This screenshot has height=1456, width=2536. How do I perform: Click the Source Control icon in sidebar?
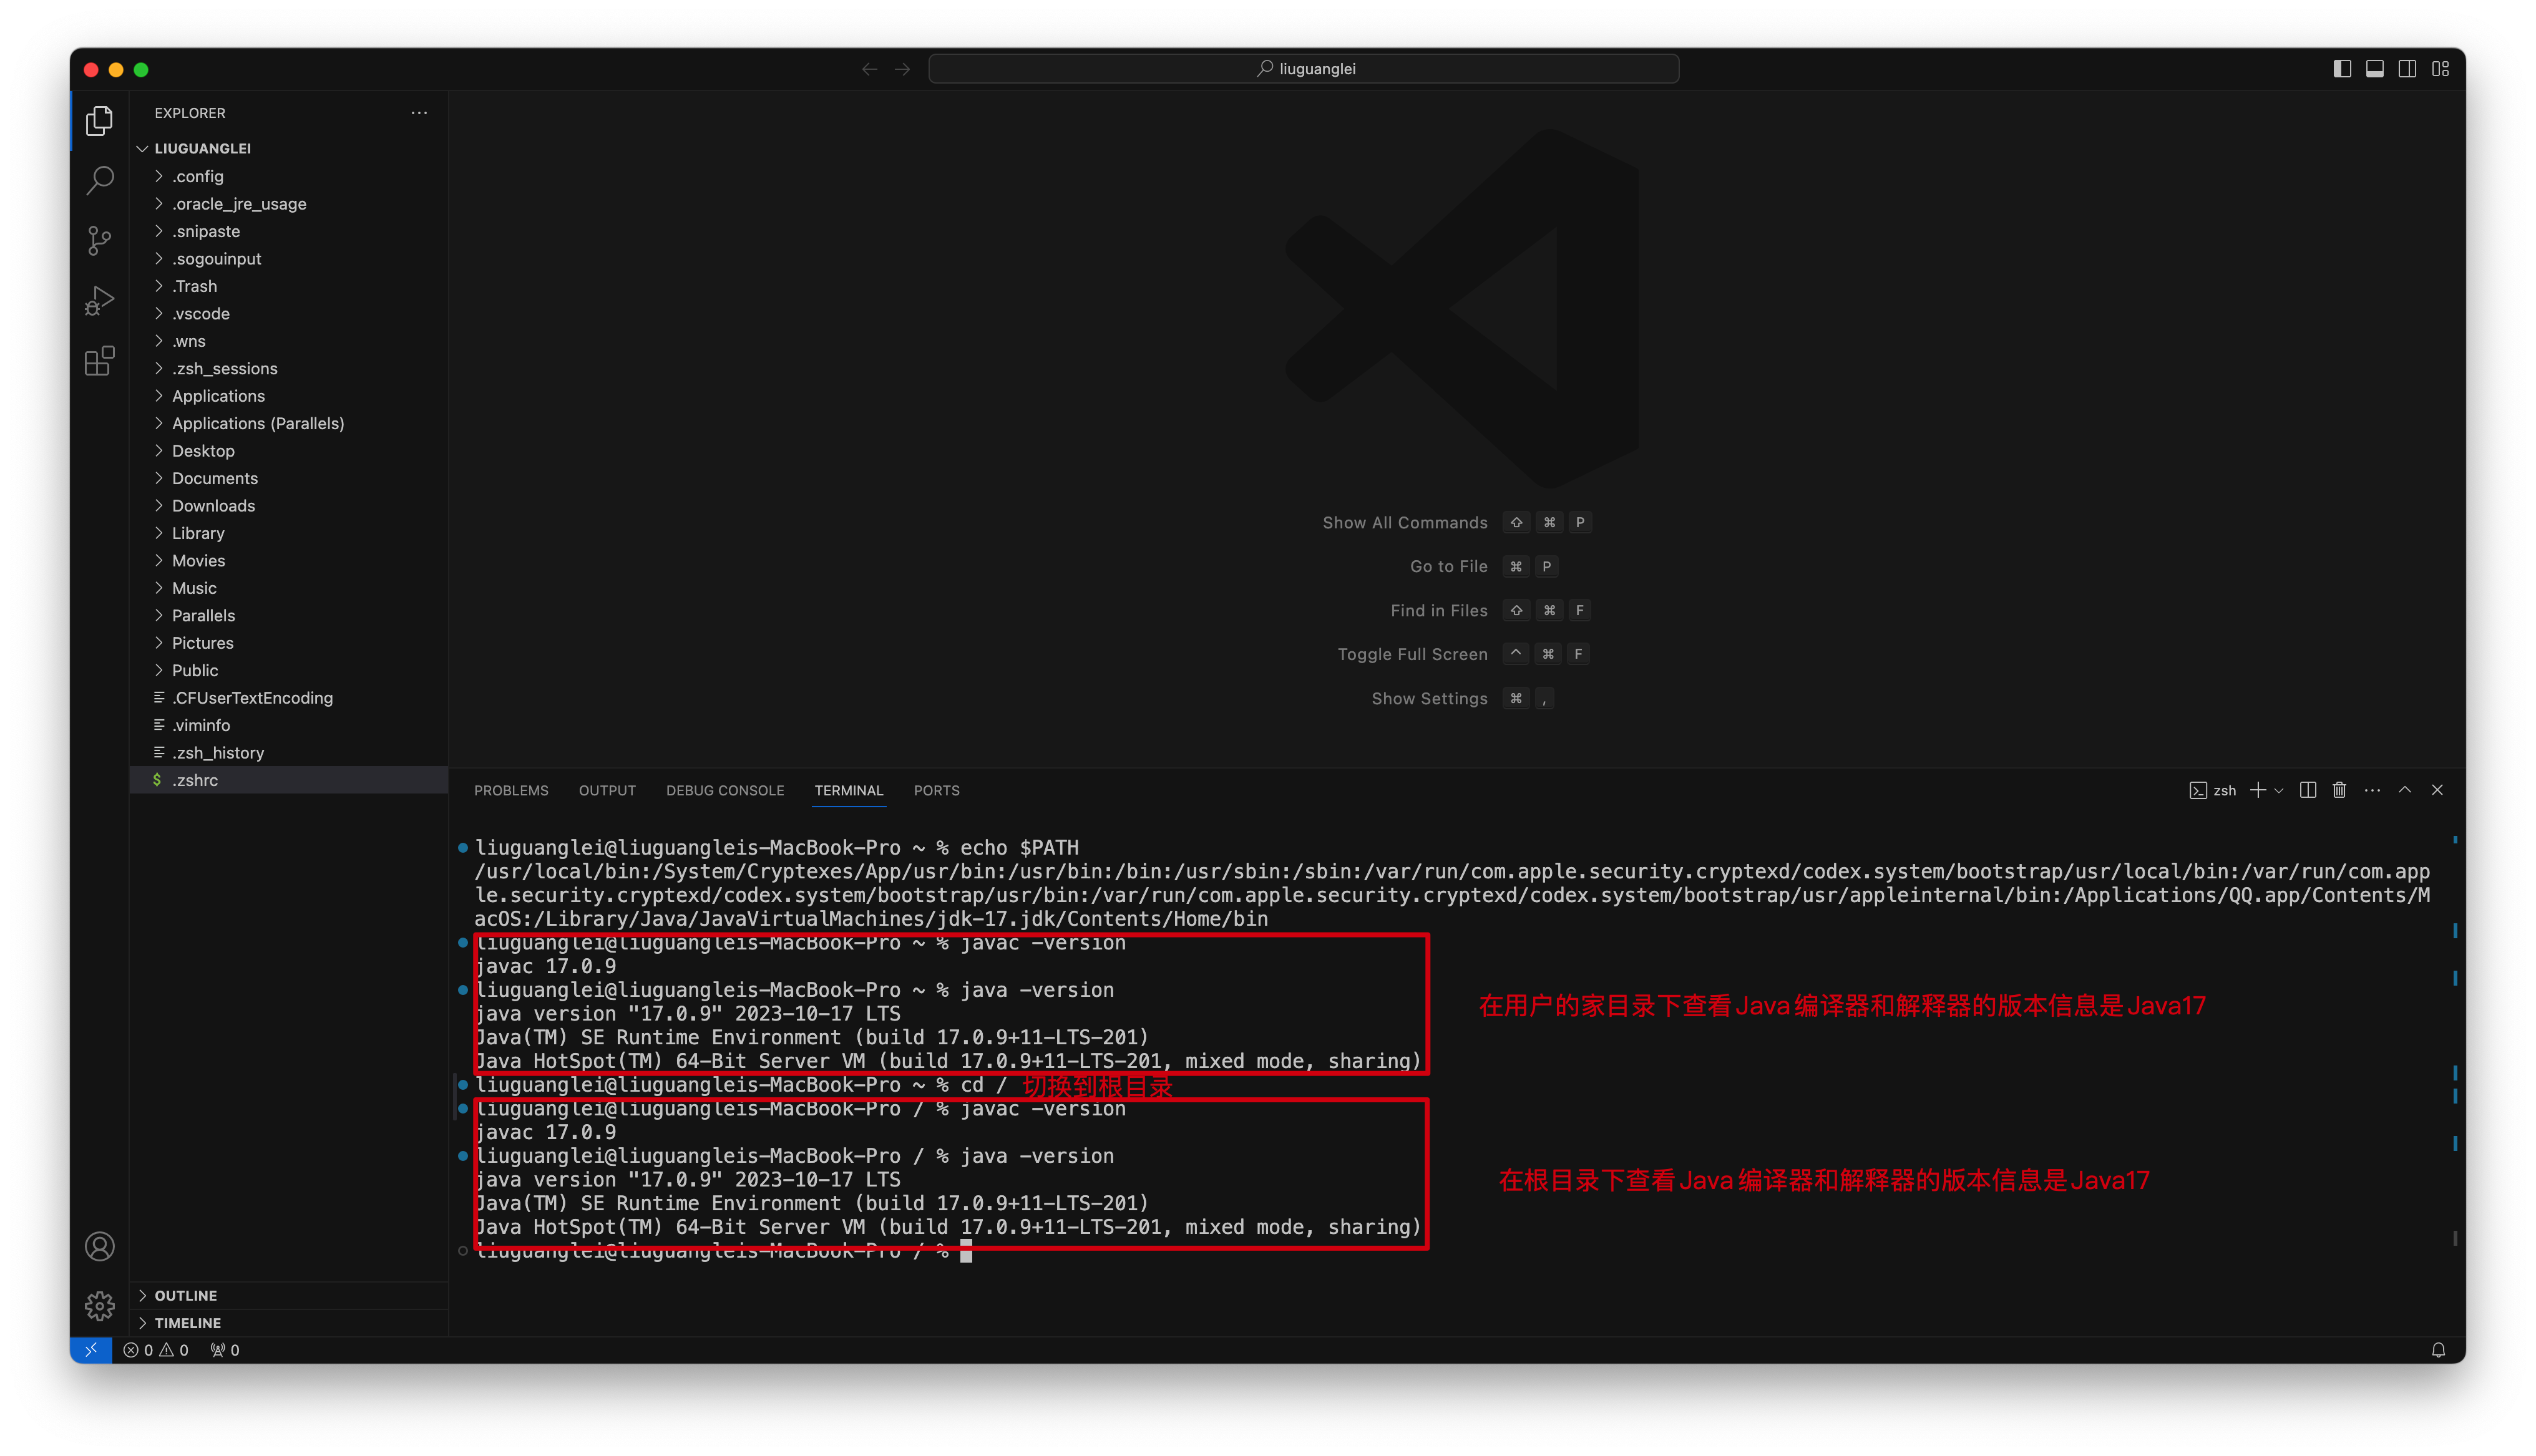(x=99, y=240)
